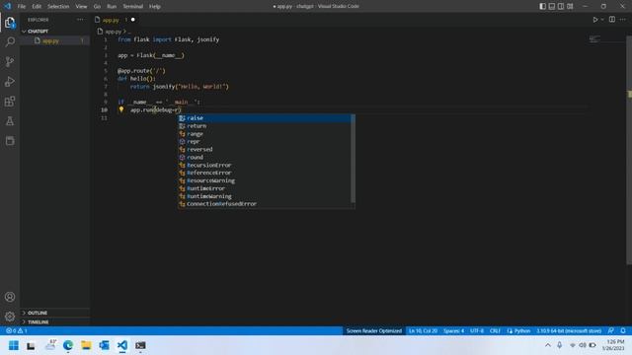
Task: Select app.py in the Explorer tree
Action: click(x=55, y=40)
